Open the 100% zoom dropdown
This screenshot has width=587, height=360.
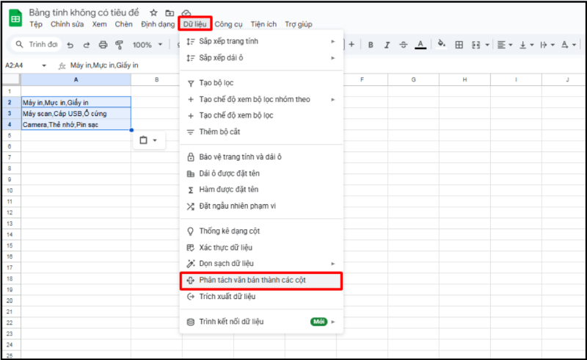pos(147,45)
